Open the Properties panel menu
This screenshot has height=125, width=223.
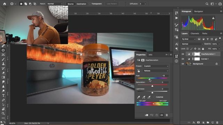click(x=171, y=55)
